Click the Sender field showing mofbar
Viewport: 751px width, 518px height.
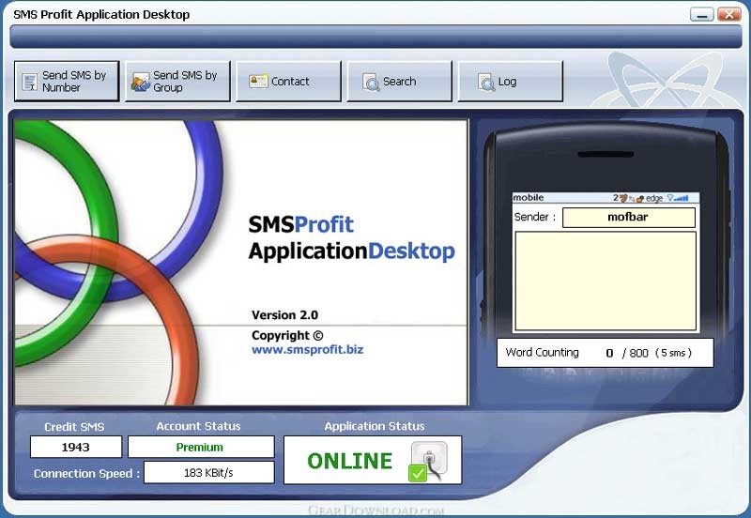(628, 218)
